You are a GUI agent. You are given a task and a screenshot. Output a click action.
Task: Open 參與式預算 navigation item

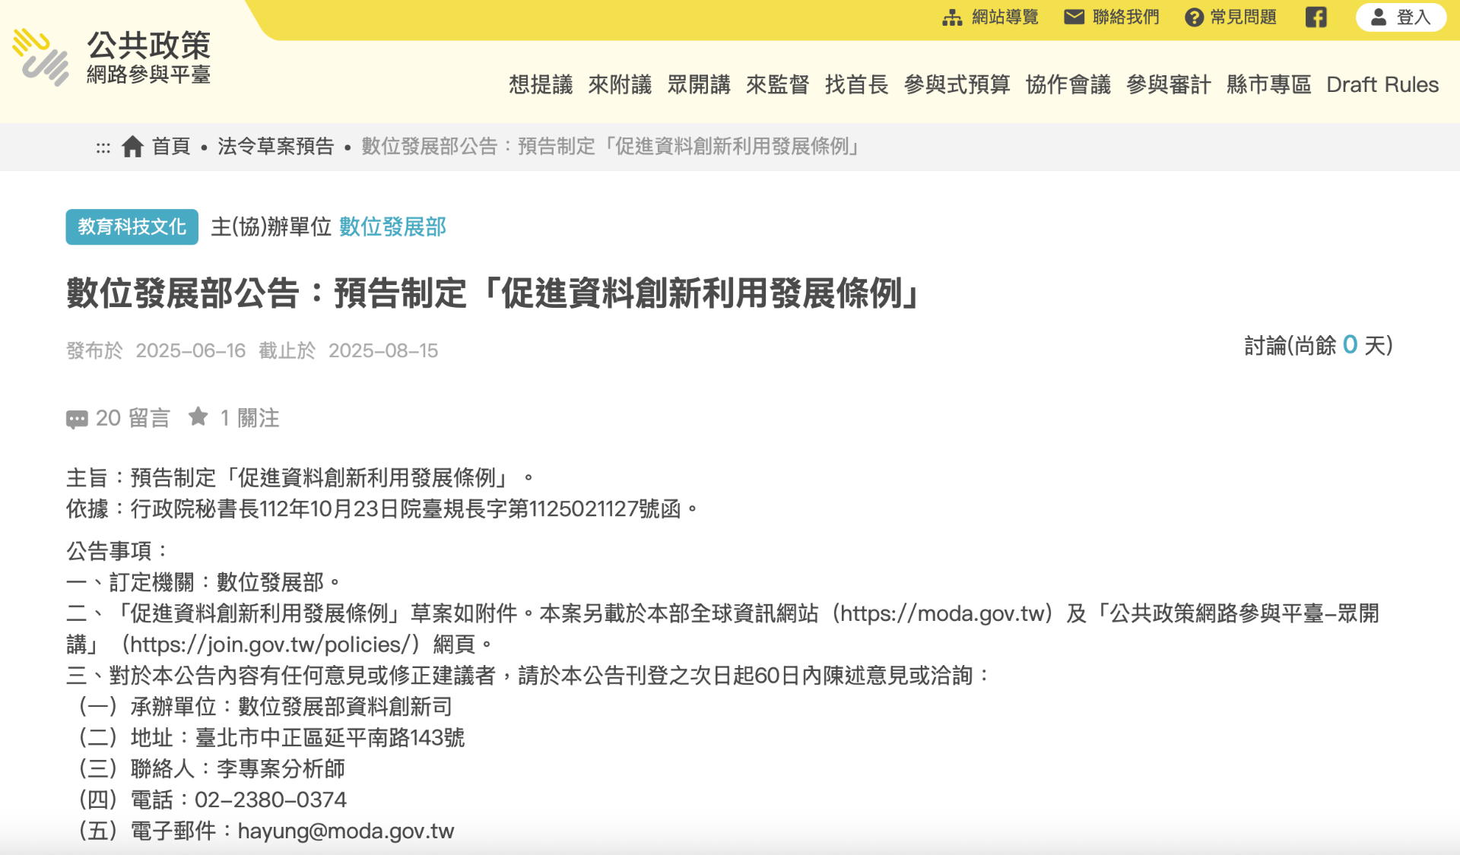pos(957,84)
